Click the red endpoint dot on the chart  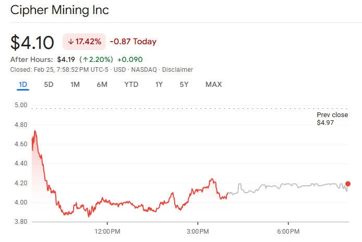pyautogui.click(x=348, y=184)
